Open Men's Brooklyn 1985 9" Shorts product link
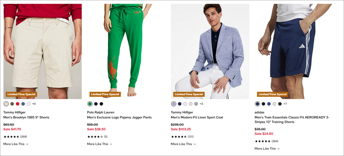Screen dimensions: 344x156 point(26,117)
